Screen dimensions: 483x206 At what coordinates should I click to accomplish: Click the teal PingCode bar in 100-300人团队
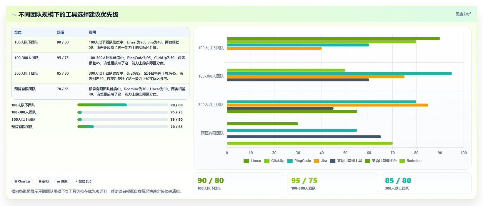tap(339, 73)
